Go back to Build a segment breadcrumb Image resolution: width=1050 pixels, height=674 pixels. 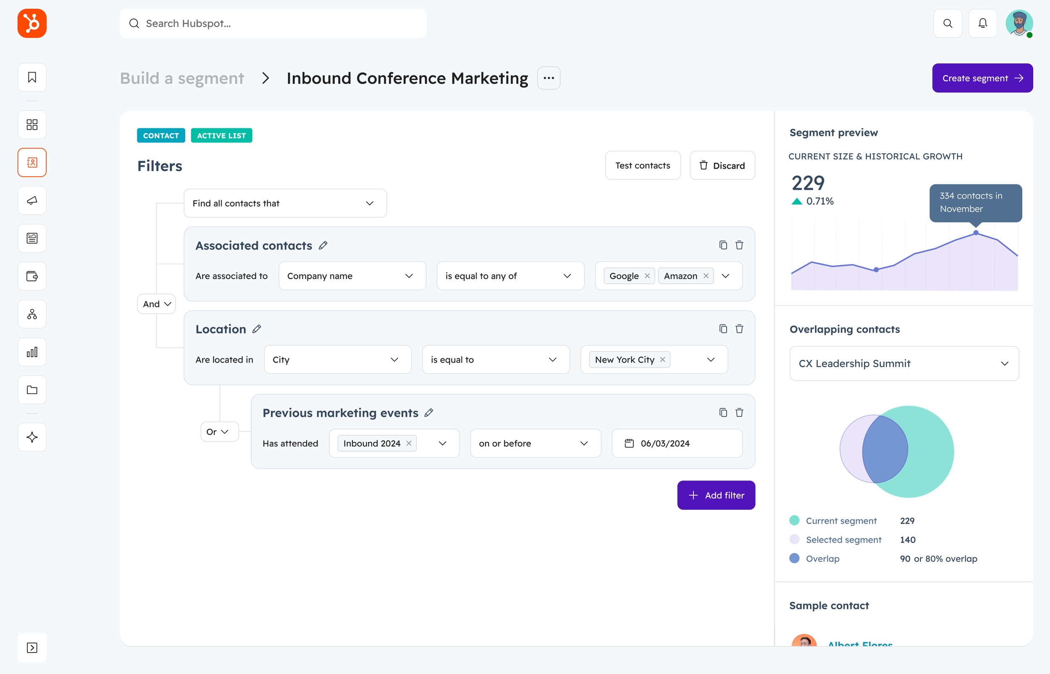(182, 78)
